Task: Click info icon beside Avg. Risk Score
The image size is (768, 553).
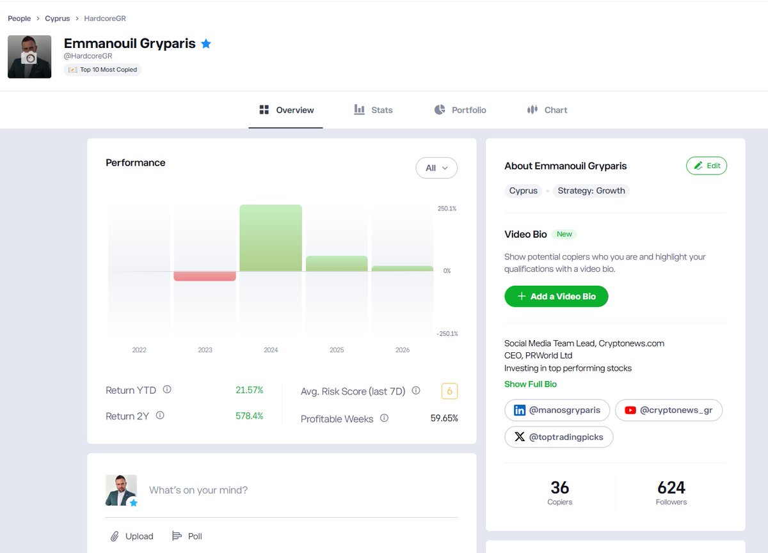Action: tap(416, 390)
